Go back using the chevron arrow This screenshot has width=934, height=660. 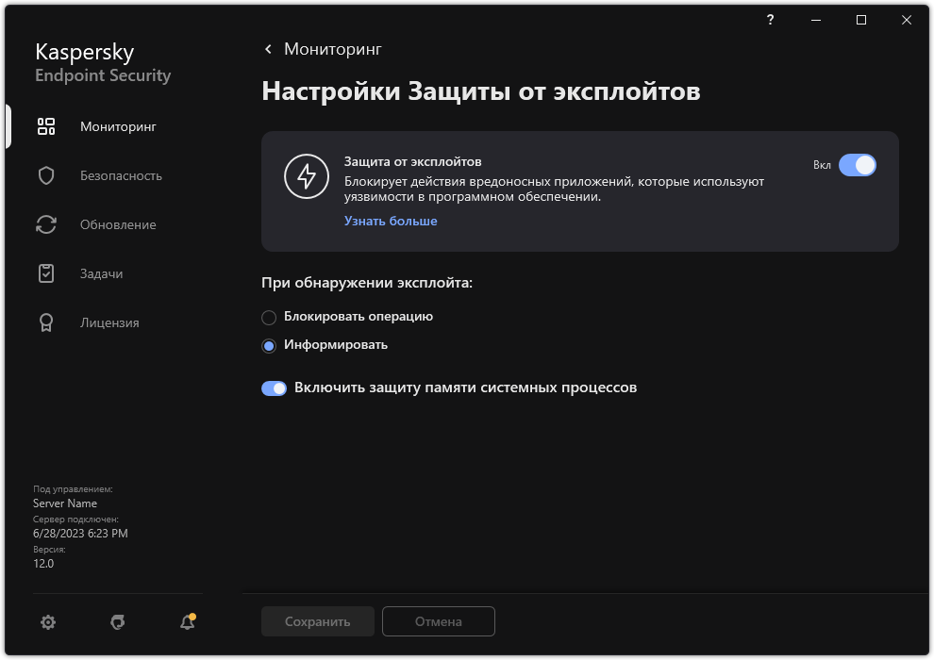(x=269, y=49)
